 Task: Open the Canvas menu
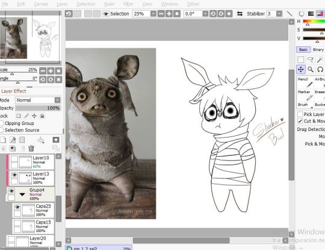point(41,4)
